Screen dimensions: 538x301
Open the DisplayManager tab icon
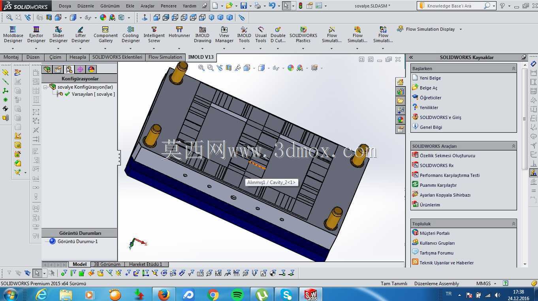(91, 69)
